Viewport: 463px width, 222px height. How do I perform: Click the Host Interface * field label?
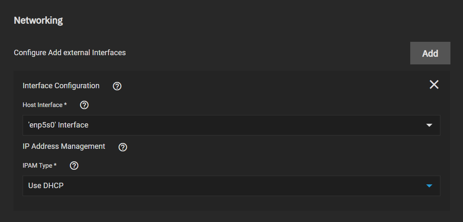pos(45,105)
